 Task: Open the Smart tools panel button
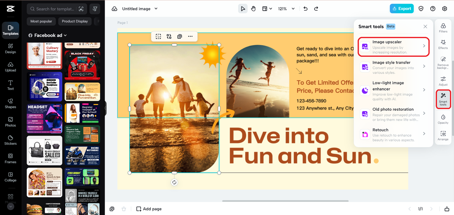[x=443, y=99]
